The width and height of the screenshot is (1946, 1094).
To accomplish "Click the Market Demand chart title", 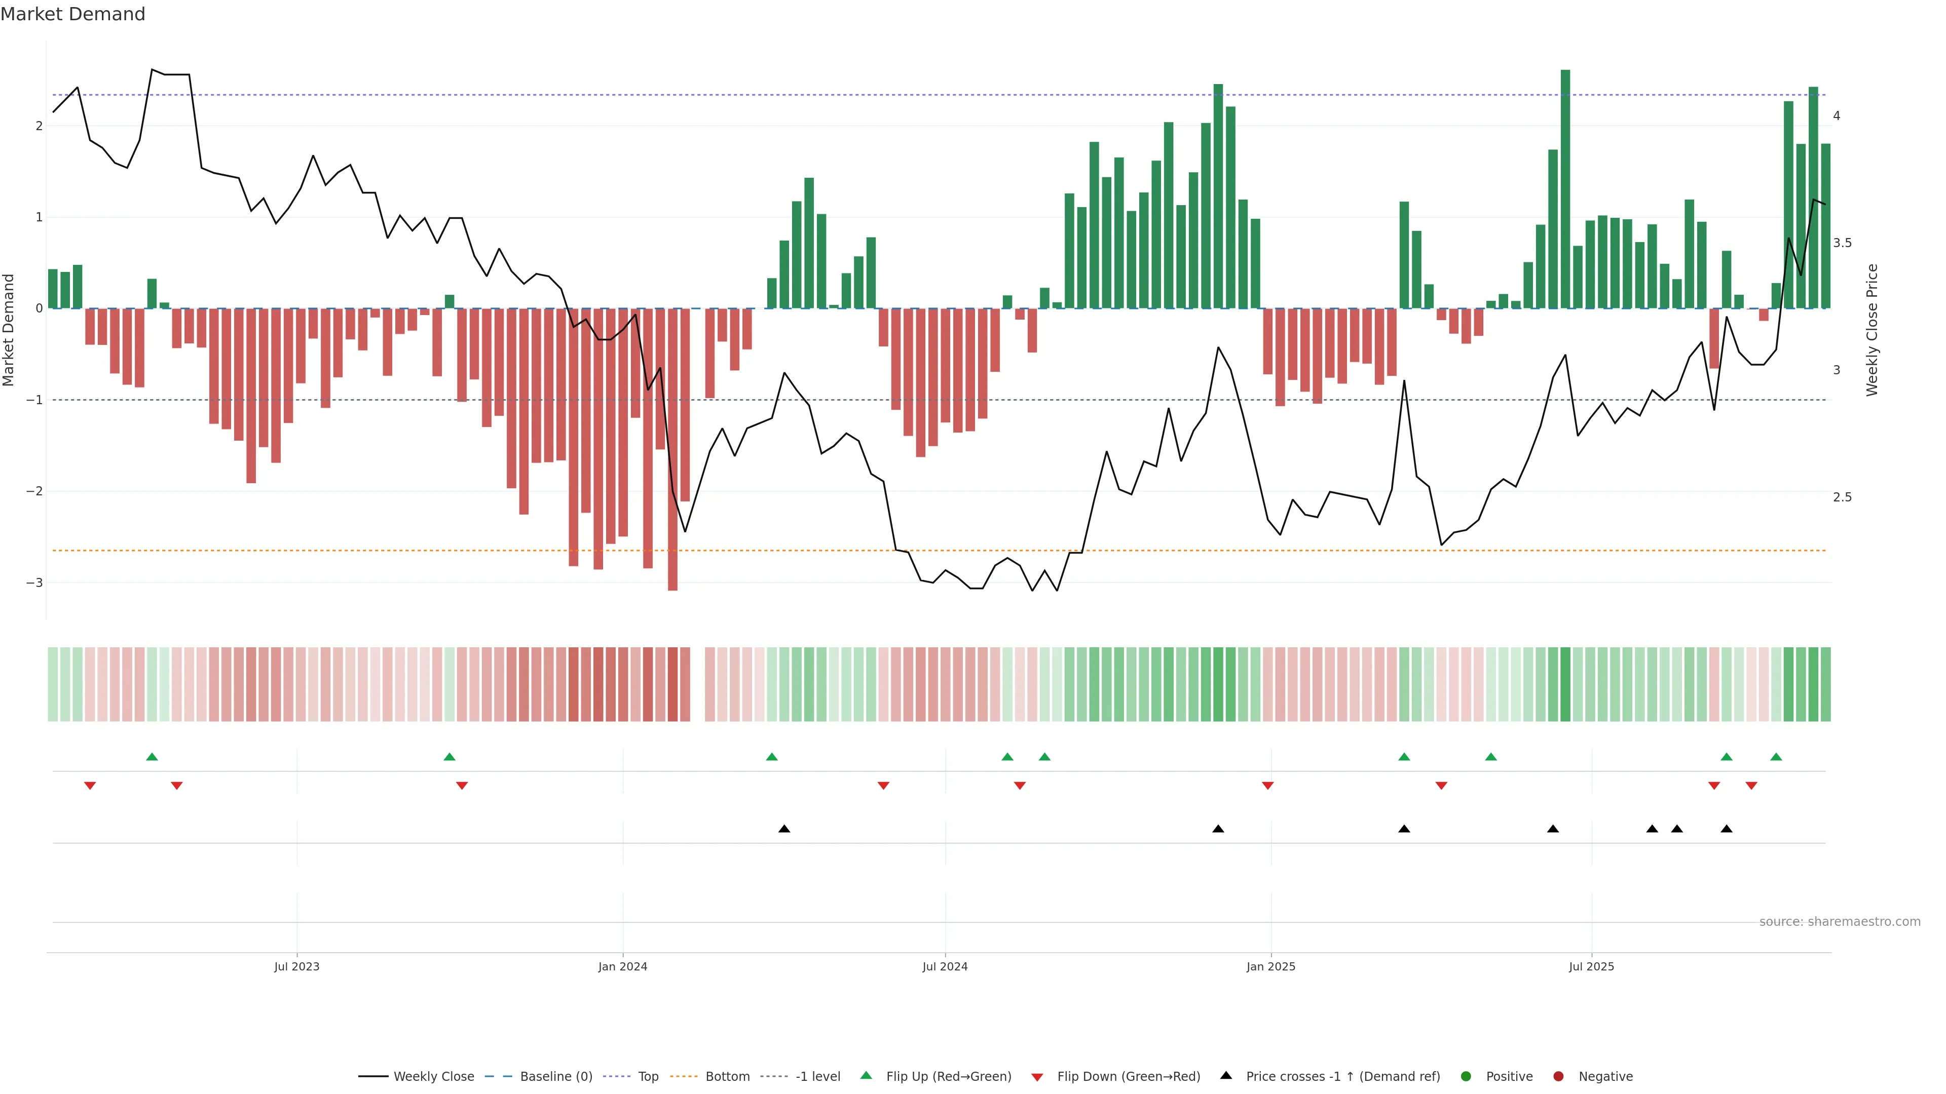I will point(72,14).
